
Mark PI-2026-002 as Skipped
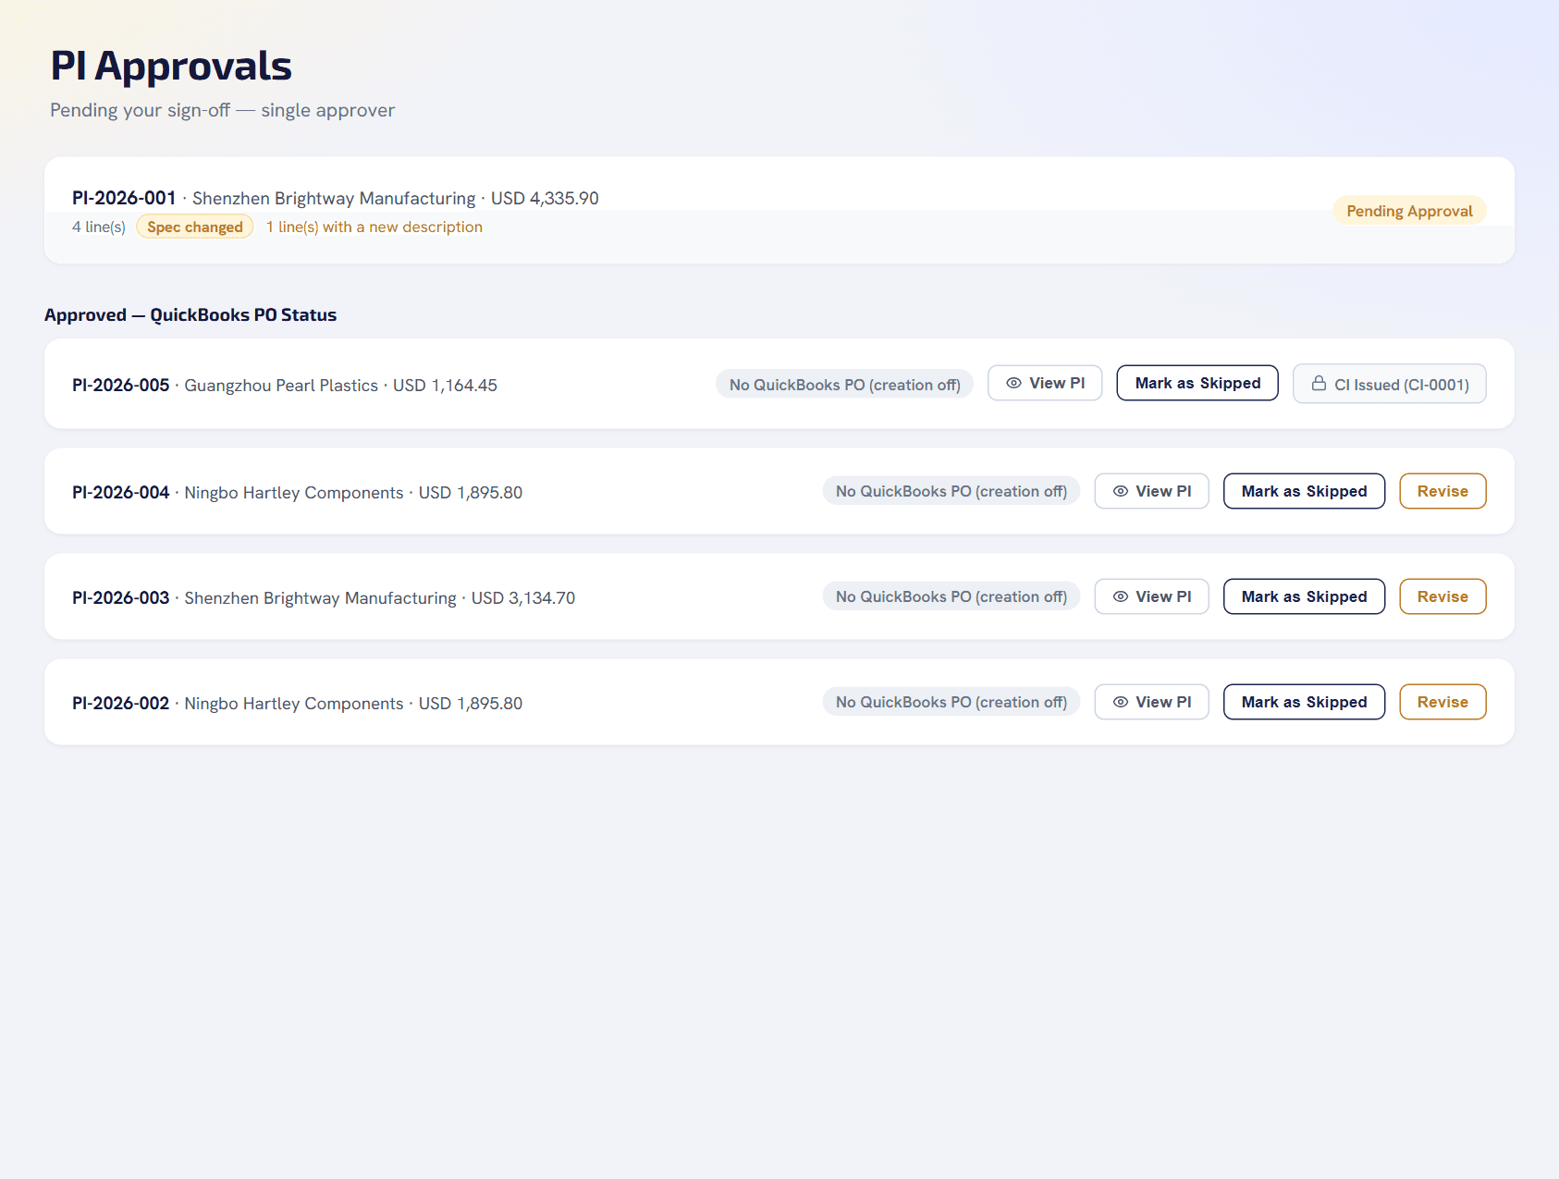point(1304,702)
